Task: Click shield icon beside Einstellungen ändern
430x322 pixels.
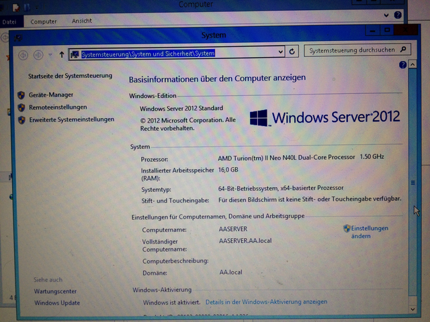Action: (347, 228)
